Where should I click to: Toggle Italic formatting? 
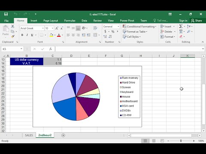click(27, 35)
